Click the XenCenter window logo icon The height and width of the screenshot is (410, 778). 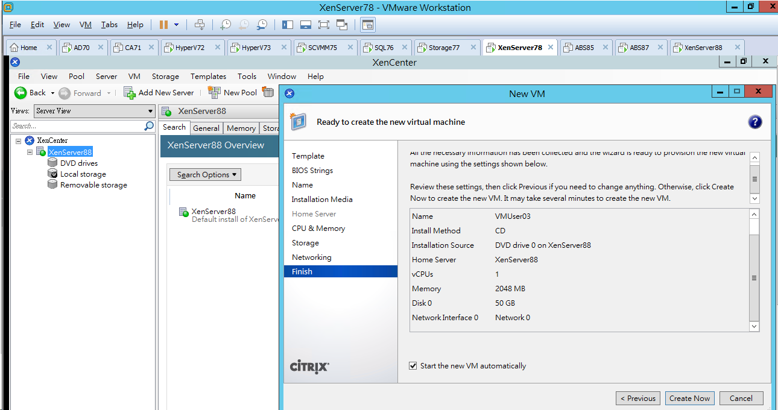pos(16,61)
